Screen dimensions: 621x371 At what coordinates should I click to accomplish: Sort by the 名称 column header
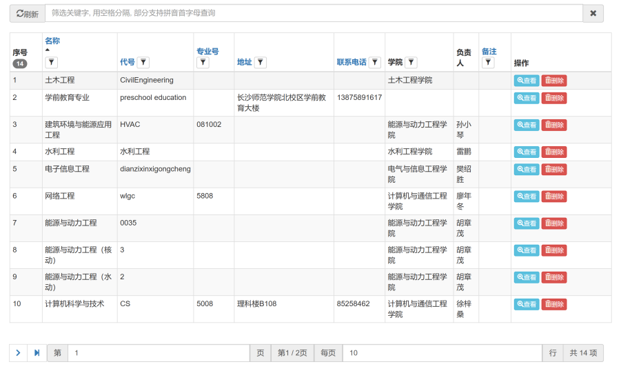52,41
